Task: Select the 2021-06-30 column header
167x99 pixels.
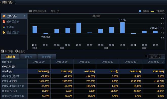Action: (x=154, y=62)
